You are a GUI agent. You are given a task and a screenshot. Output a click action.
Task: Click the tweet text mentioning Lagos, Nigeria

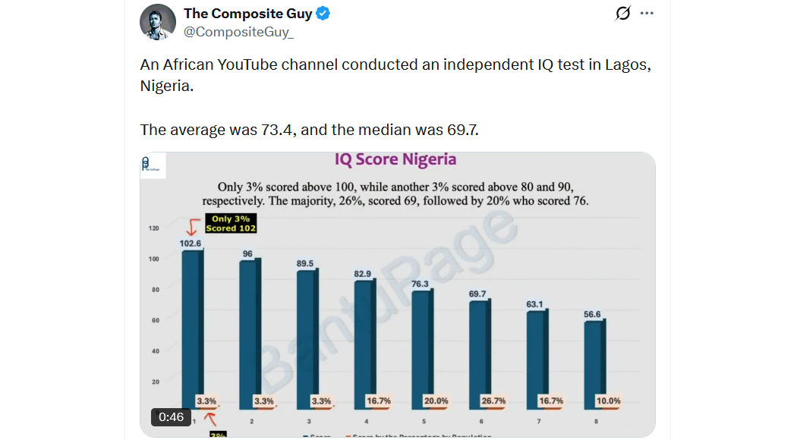[395, 74]
